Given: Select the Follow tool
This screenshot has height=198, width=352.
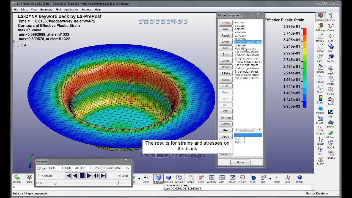Looking at the screenshot, I should (x=320, y=79).
